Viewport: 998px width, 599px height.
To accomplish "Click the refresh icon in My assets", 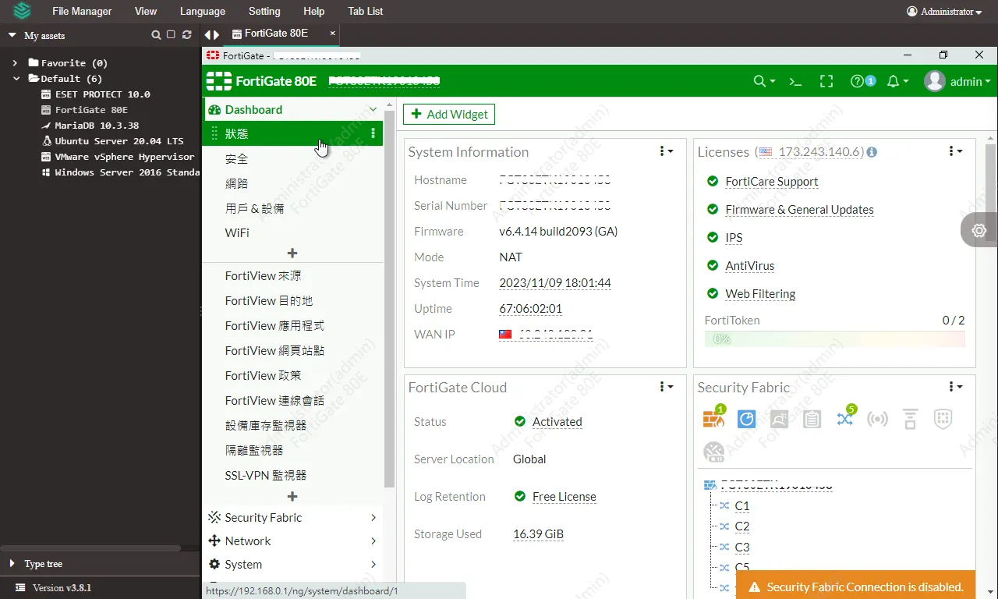I will [186, 35].
